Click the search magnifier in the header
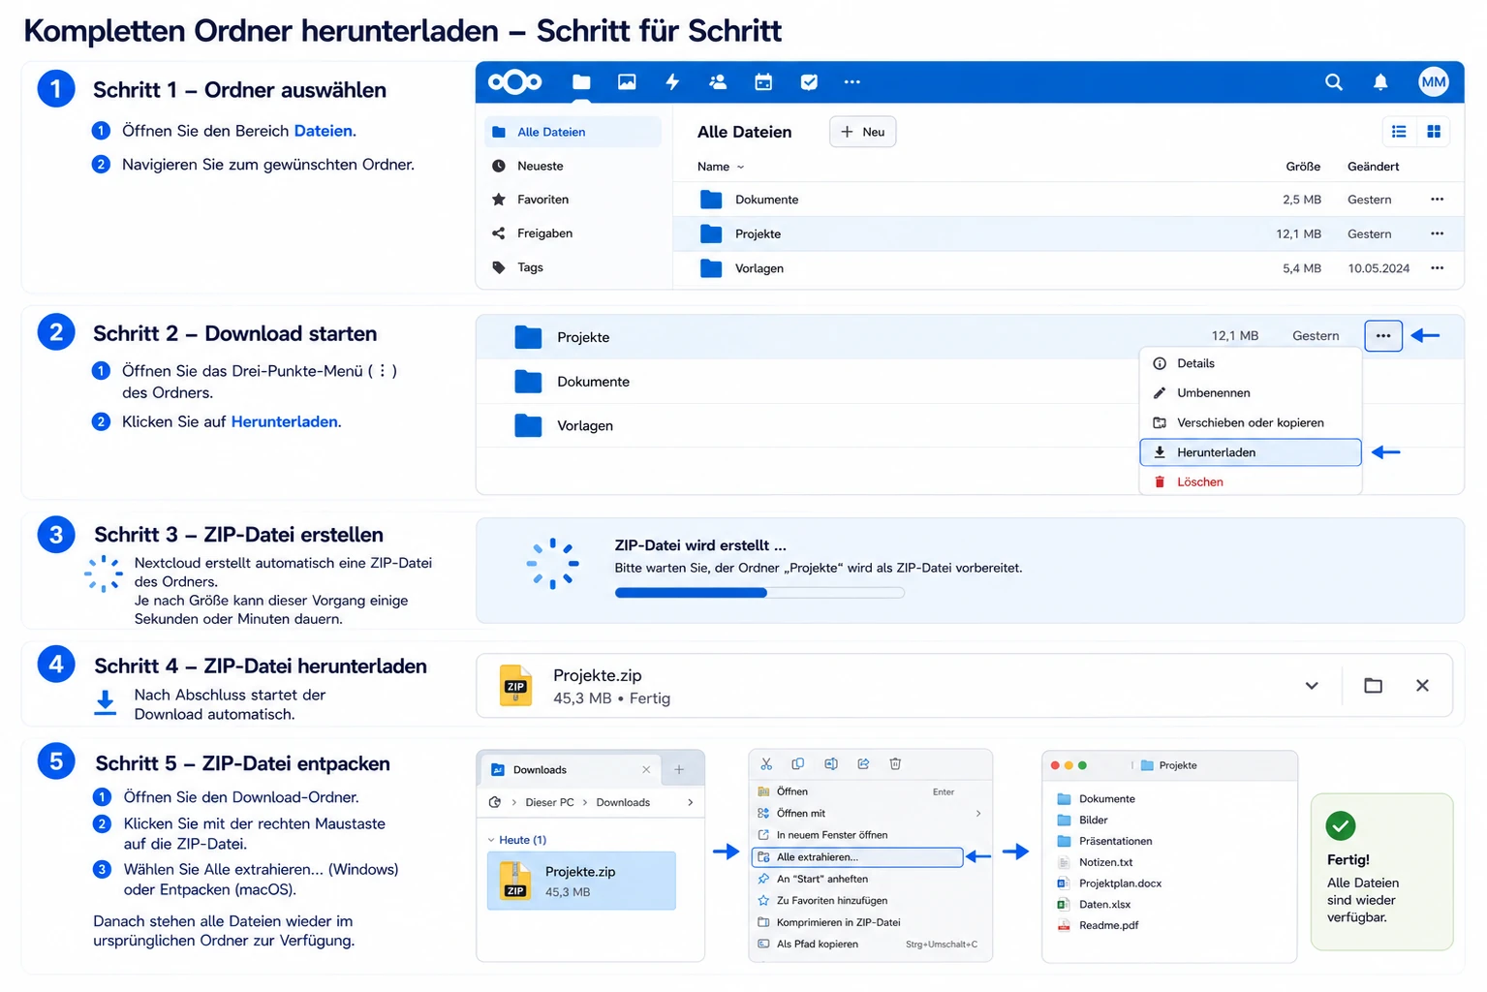Screen dimensions: 1487x992 point(1334,82)
